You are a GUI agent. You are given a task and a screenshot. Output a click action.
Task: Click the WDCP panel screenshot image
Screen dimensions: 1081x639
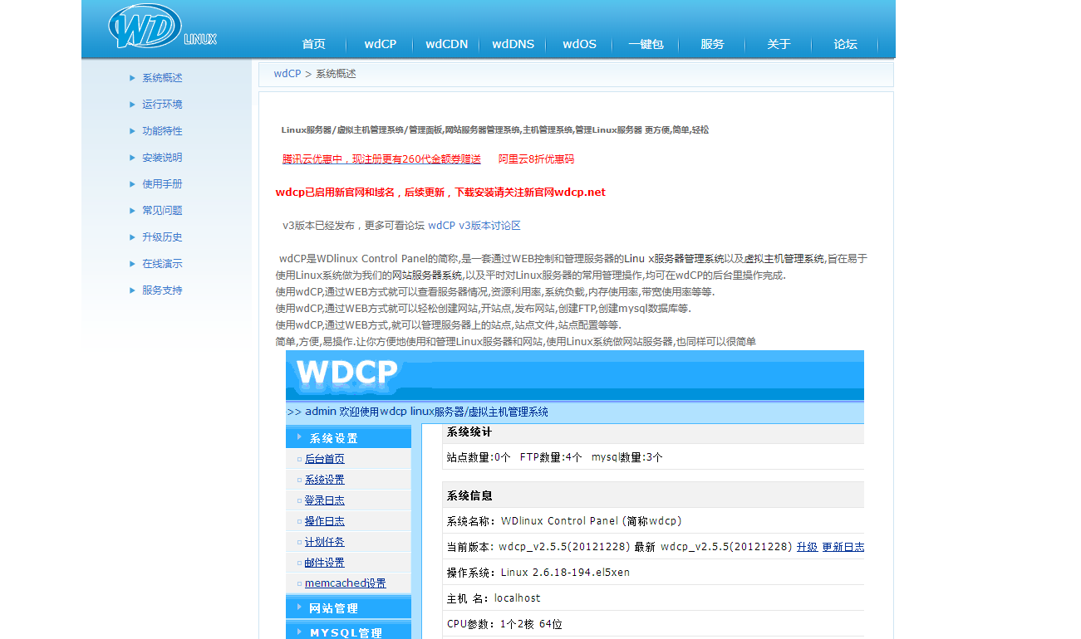(x=575, y=495)
